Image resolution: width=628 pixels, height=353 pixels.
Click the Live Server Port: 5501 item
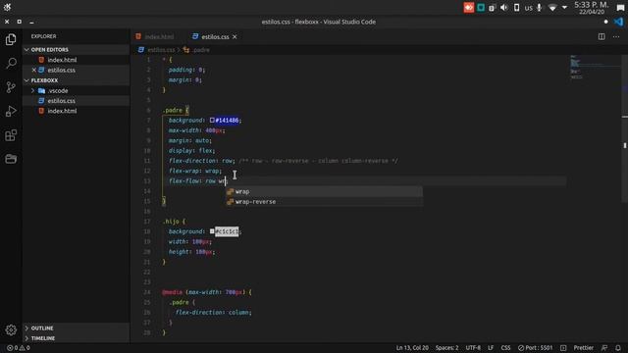tap(535, 348)
